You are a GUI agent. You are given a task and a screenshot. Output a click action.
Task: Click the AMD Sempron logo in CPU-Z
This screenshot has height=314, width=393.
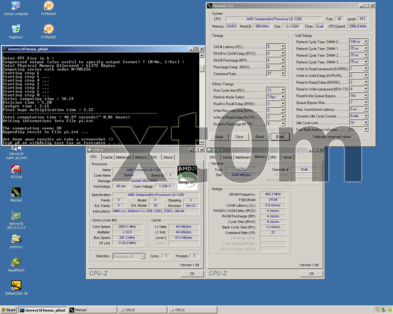click(187, 178)
